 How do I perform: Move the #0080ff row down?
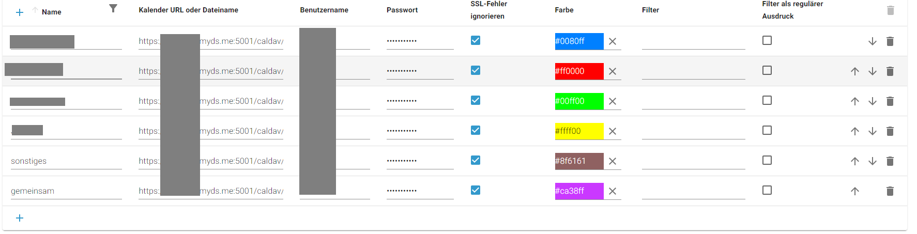[x=873, y=41]
